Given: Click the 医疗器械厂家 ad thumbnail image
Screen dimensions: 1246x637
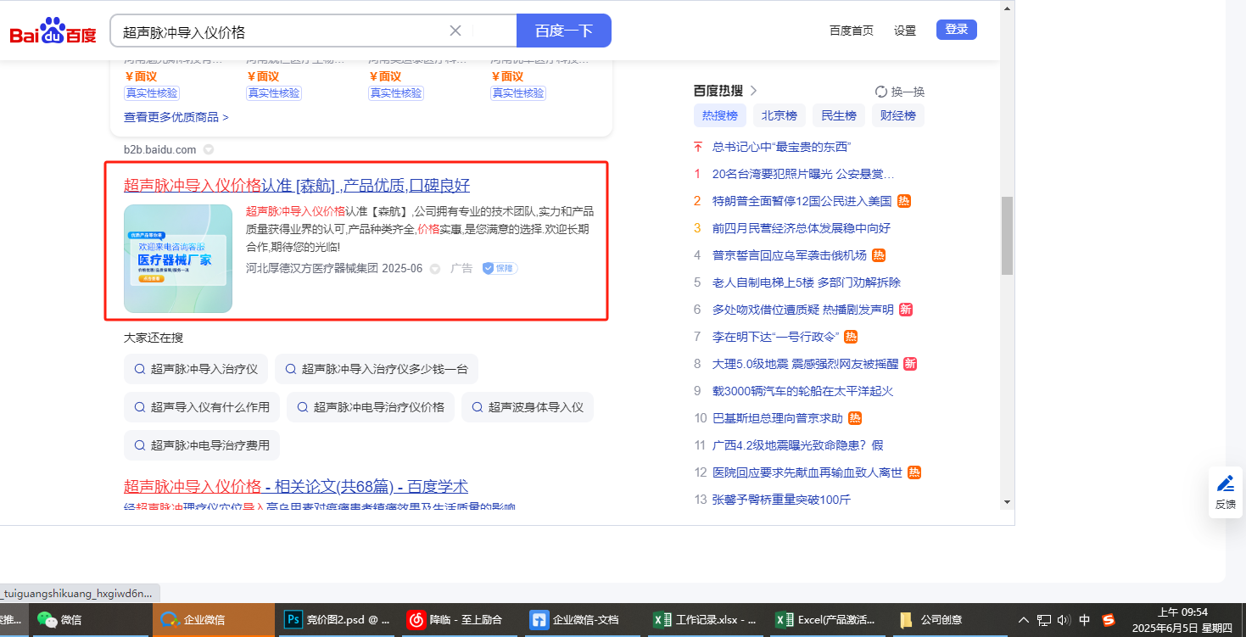Looking at the screenshot, I should 178,259.
